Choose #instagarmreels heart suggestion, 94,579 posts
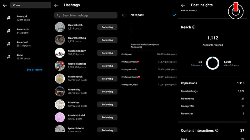 point(149,62)
